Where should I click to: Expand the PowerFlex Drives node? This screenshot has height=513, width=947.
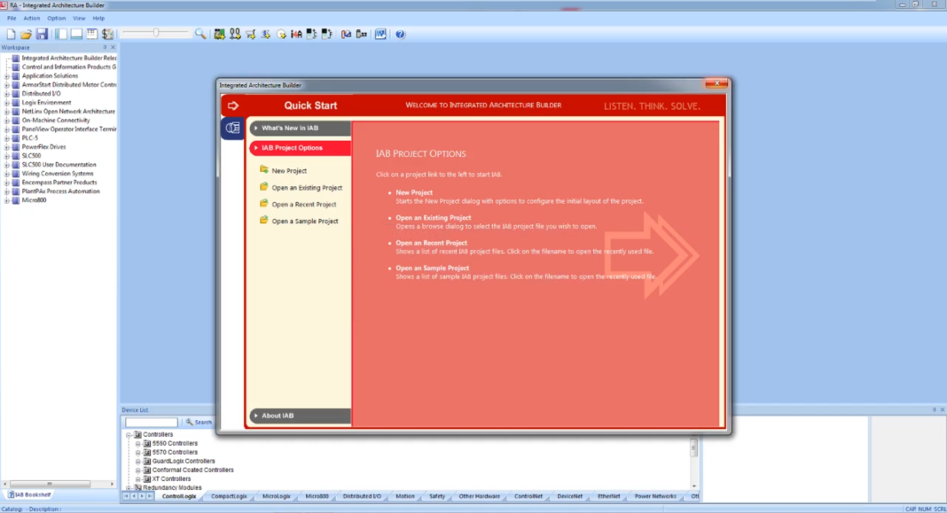(x=7, y=147)
